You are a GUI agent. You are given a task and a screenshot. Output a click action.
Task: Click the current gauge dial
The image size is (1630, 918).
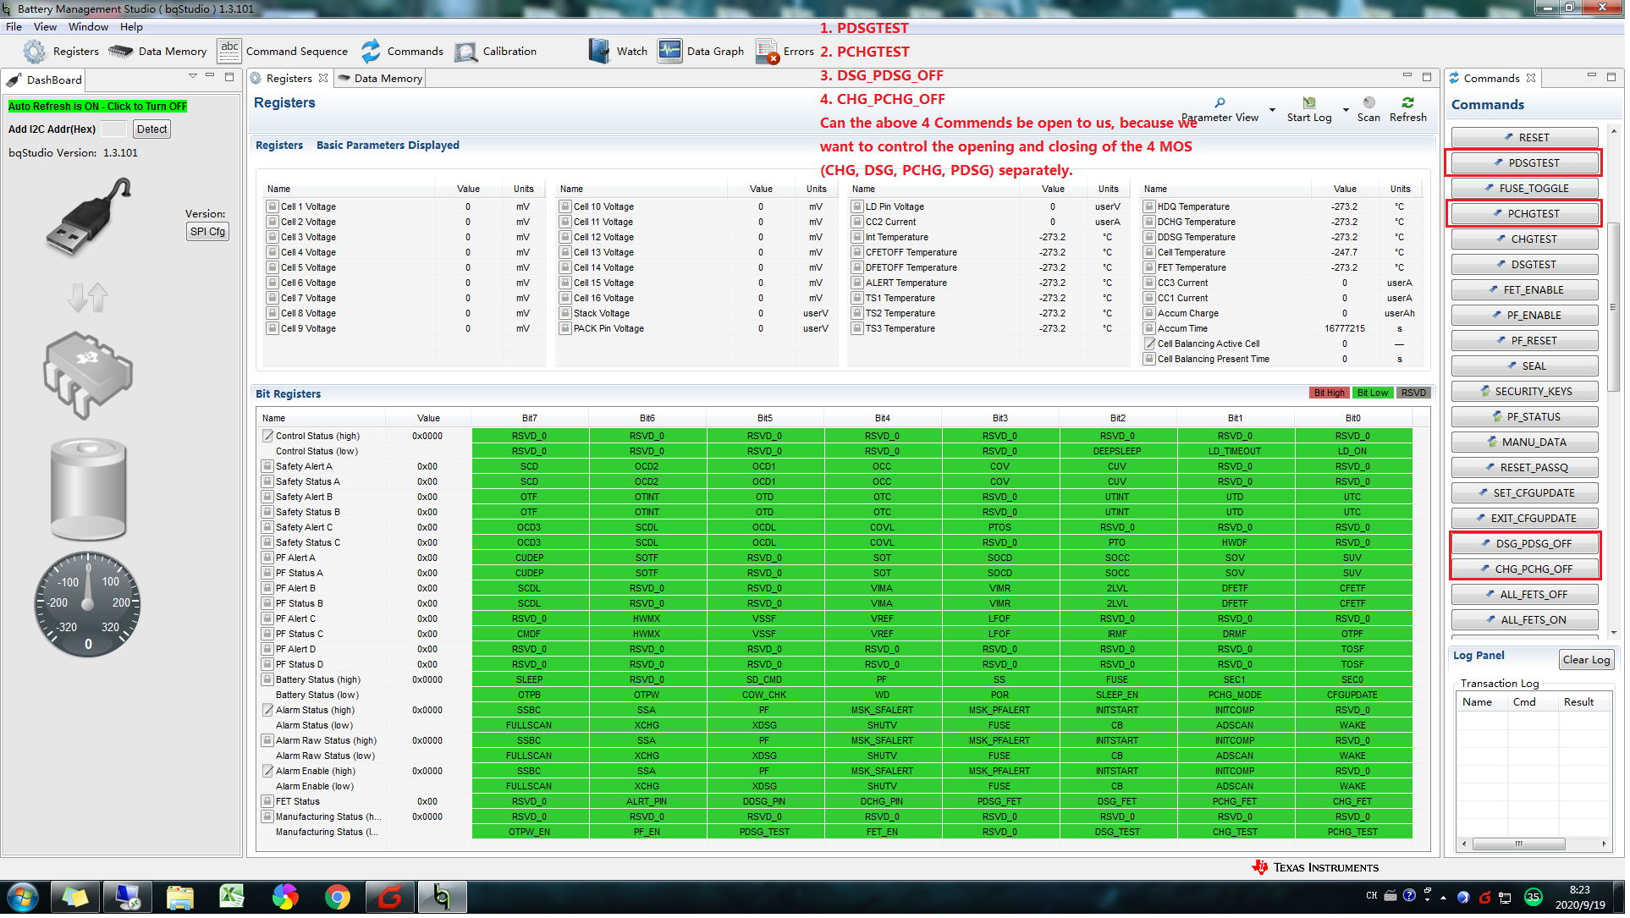88,606
